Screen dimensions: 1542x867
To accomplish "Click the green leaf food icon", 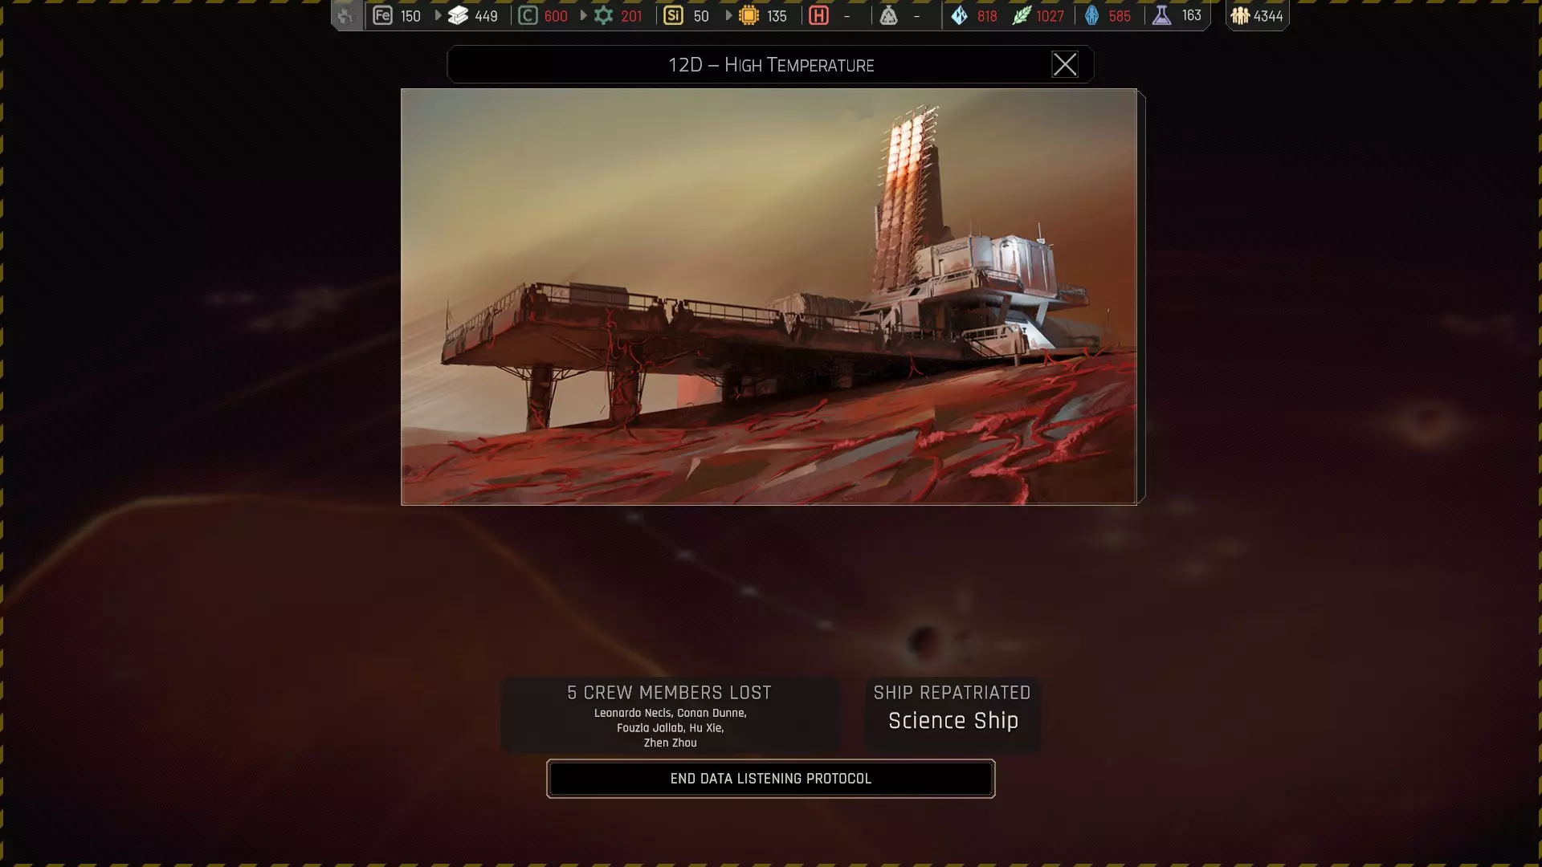I will pyautogui.click(x=1021, y=15).
